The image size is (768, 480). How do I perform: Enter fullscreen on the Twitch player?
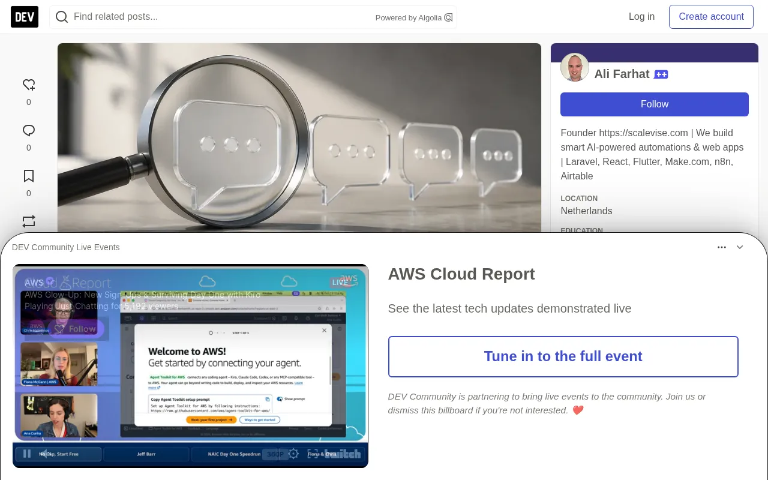pos(313,454)
